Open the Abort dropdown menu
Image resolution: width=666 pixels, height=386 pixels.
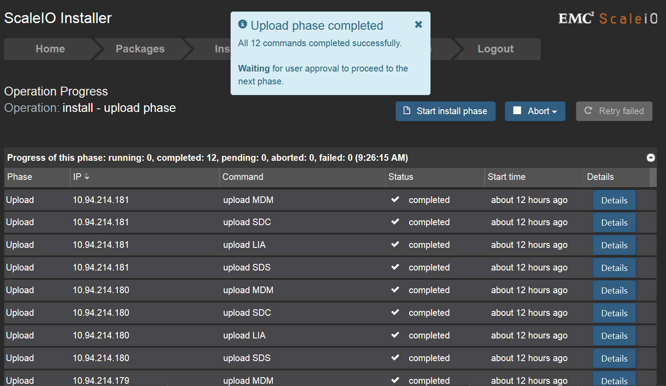pyautogui.click(x=535, y=111)
